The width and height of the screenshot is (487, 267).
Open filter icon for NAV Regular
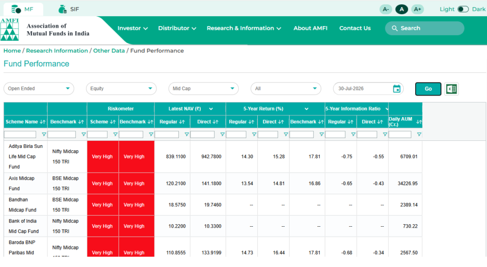186,134
